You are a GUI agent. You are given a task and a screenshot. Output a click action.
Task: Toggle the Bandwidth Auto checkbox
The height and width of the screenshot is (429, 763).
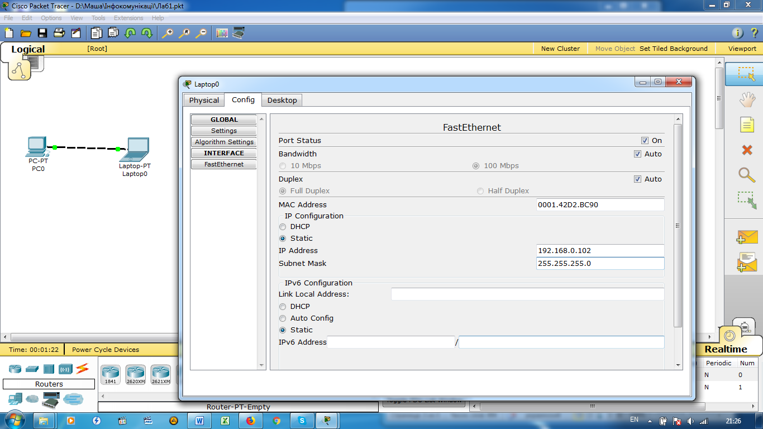pyautogui.click(x=637, y=154)
